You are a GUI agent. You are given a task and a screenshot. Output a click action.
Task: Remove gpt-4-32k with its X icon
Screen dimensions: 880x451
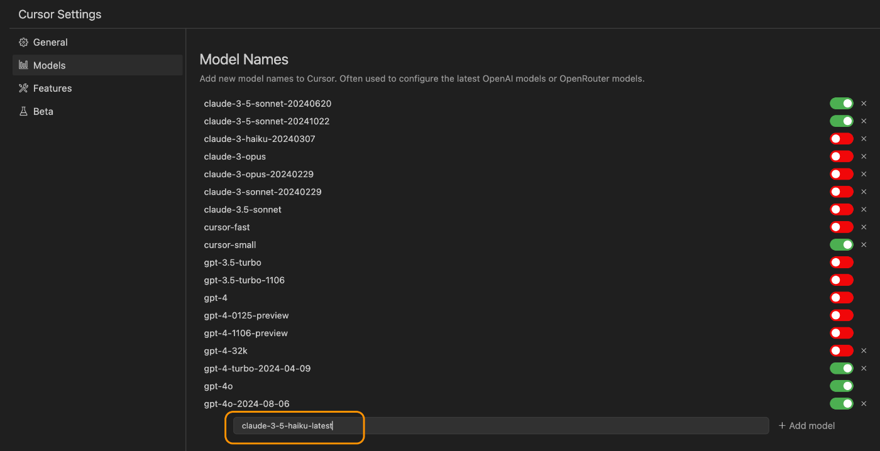click(864, 350)
